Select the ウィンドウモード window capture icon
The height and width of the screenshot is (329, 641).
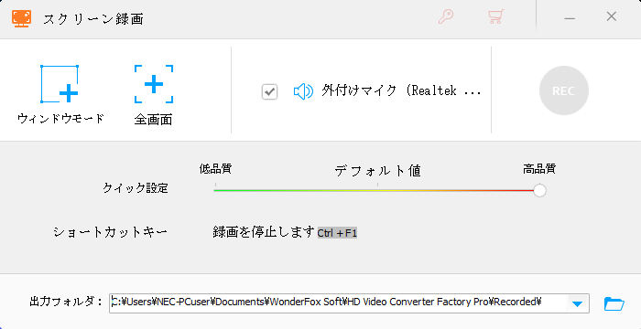(x=60, y=84)
